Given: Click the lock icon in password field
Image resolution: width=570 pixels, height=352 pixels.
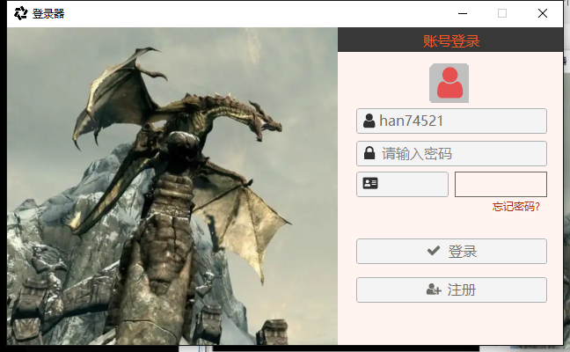Looking at the screenshot, I should tap(369, 153).
